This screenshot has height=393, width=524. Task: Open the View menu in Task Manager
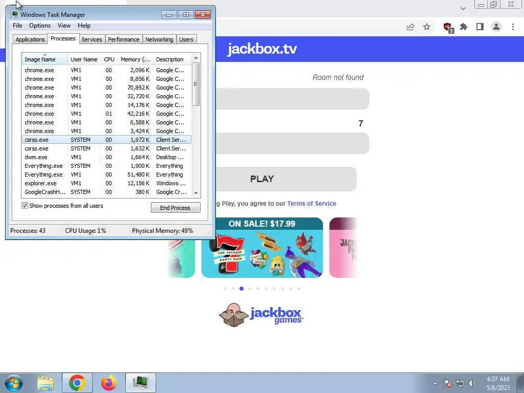tap(64, 26)
